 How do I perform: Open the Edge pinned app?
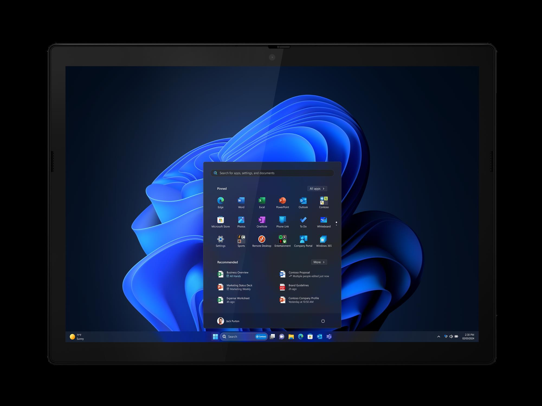pyautogui.click(x=220, y=201)
